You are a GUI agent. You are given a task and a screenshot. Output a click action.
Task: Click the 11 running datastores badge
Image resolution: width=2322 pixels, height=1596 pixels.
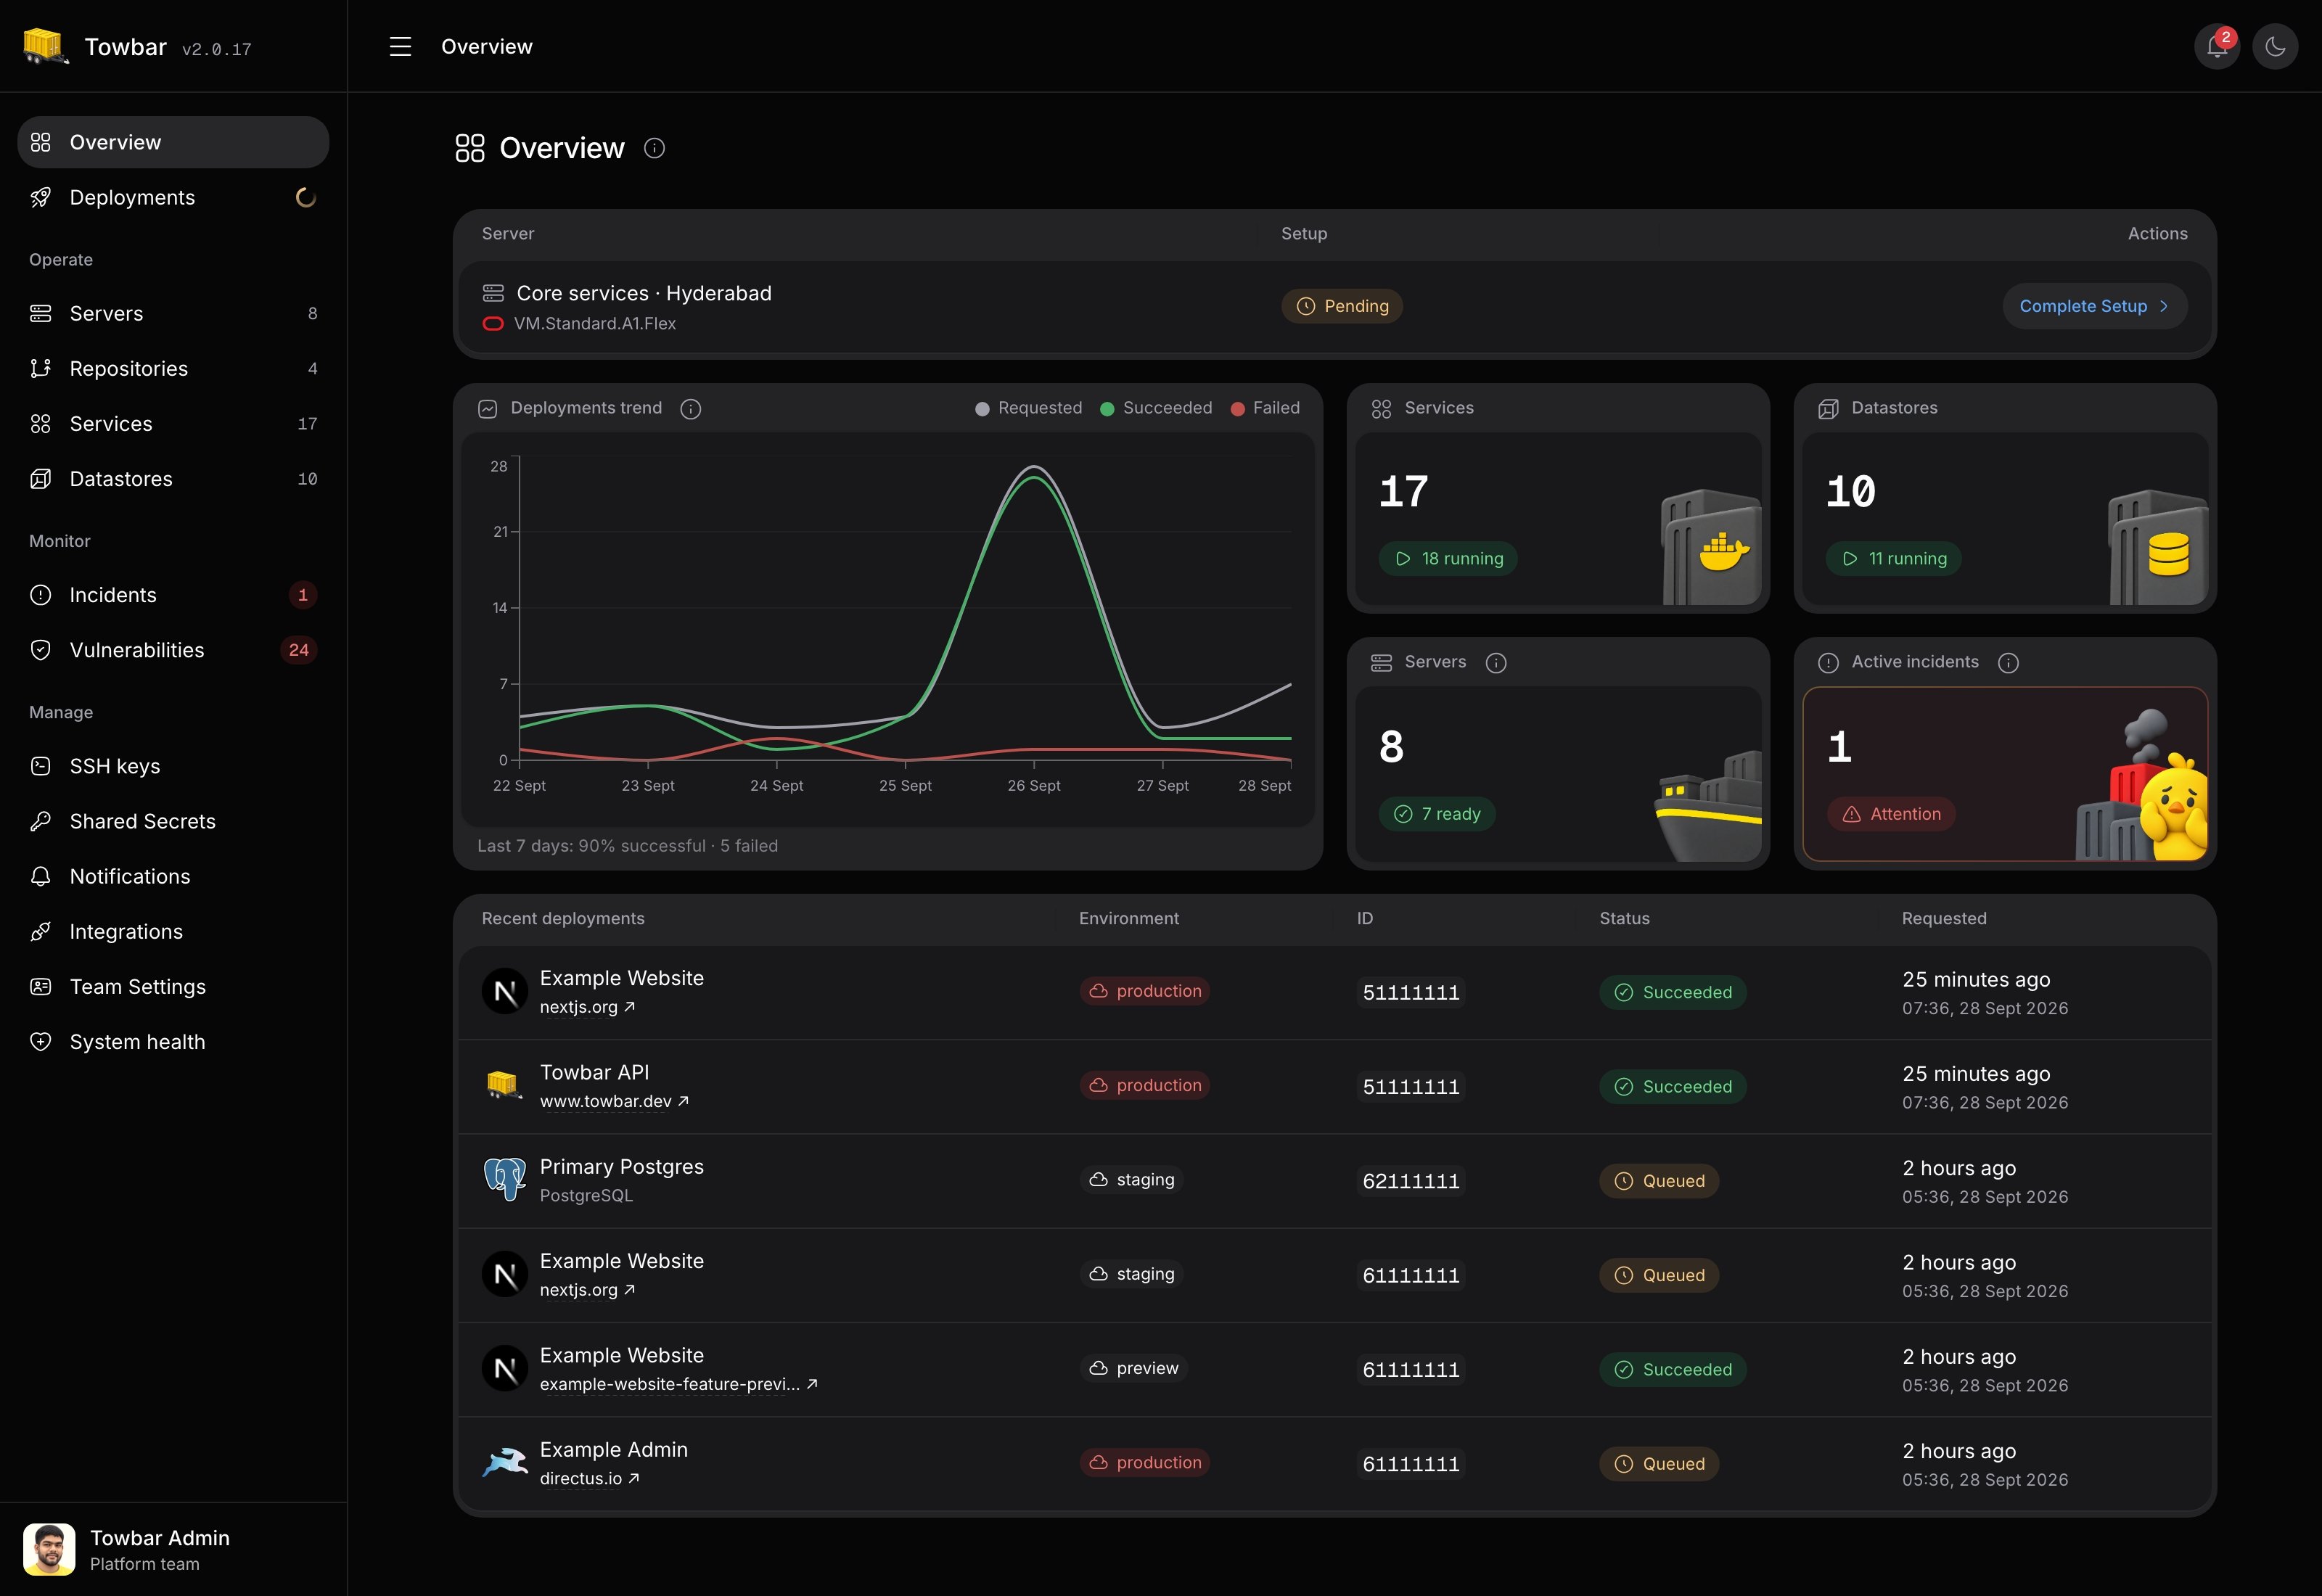click(x=1894, y=558)
